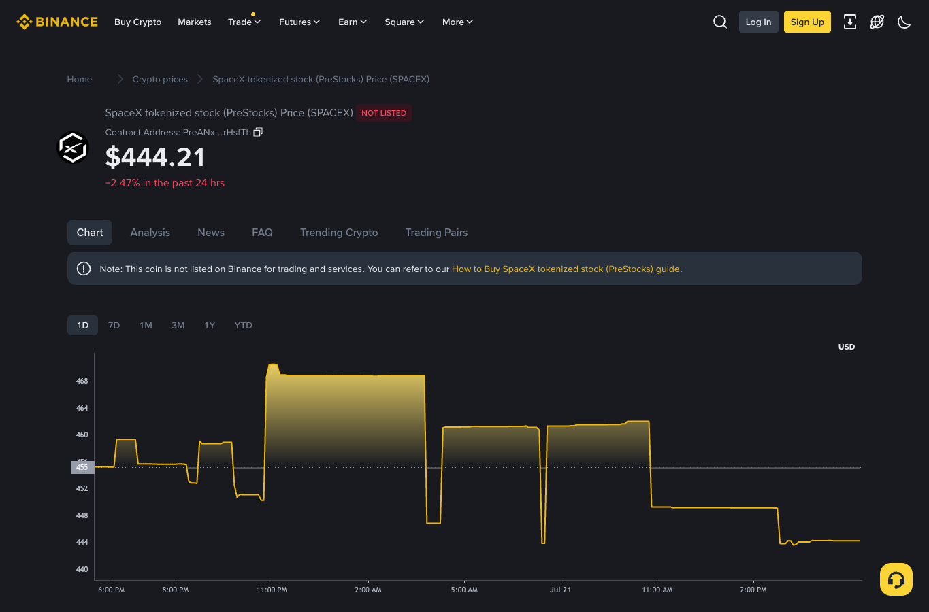Switch to the Analysis tab
The width and height of the screenshot is (929, 612).
coord(150,233)
